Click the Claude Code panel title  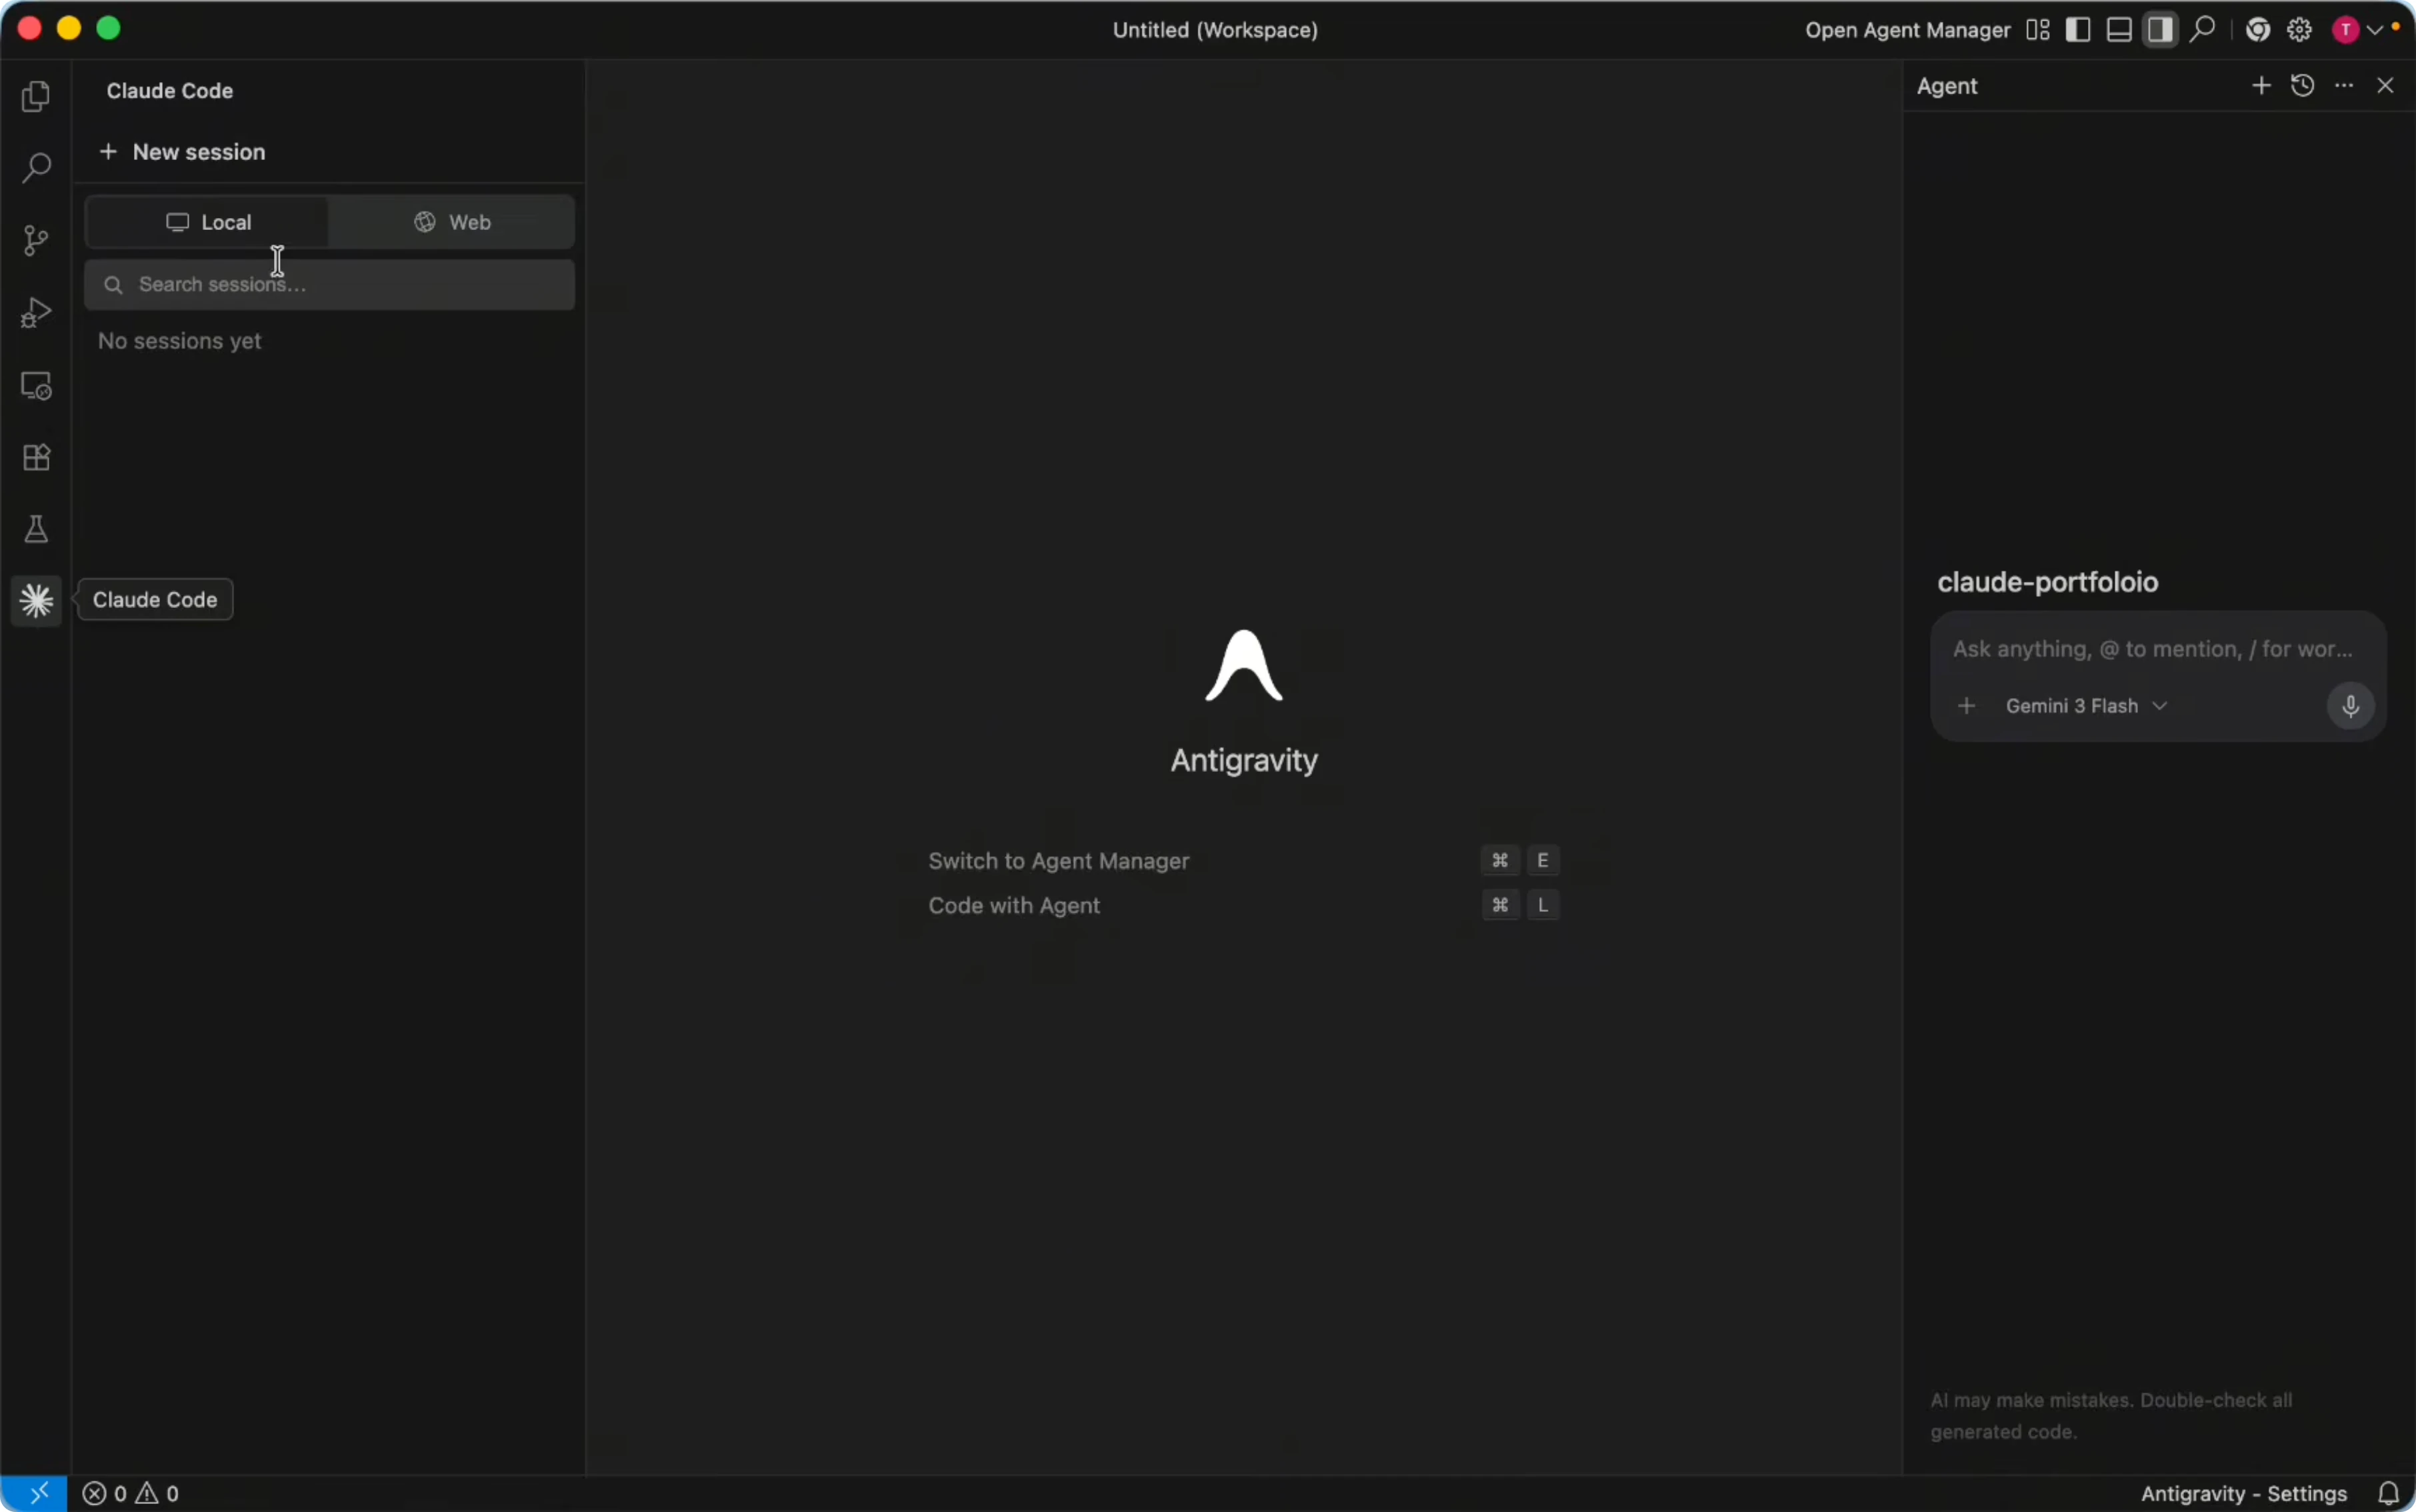tap(170, 91)
